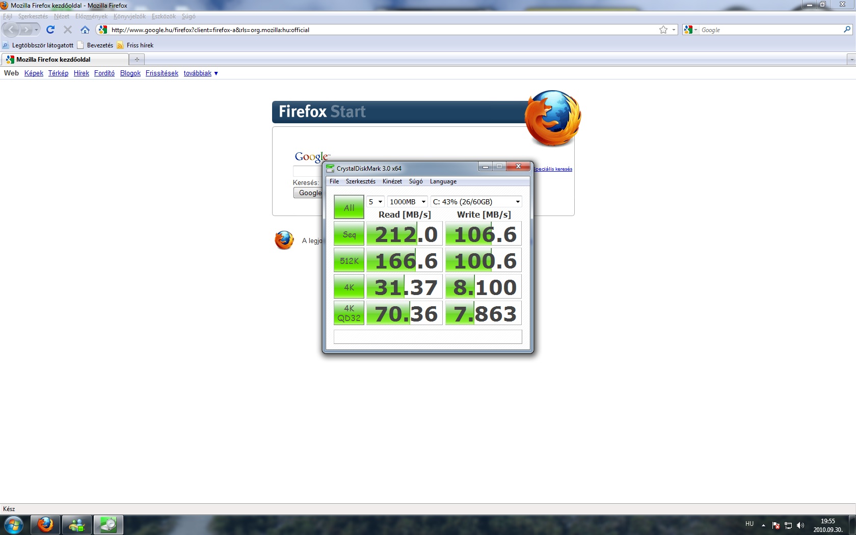The height and width of the screenshot is (535, 856).
Task: Click the CrystalDiskMark comment text field
Action: coord(428,337)
